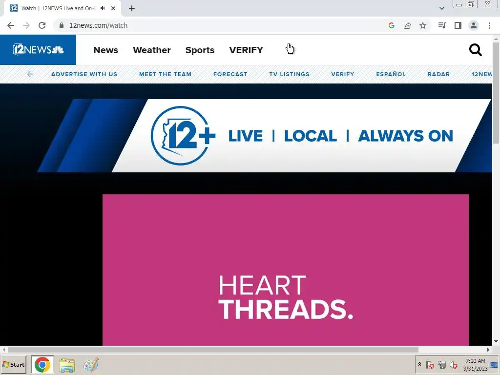Click the padlock site info icon
Image resolution: width=500 pixels, height=375 pixels.
tap(62, 25)
